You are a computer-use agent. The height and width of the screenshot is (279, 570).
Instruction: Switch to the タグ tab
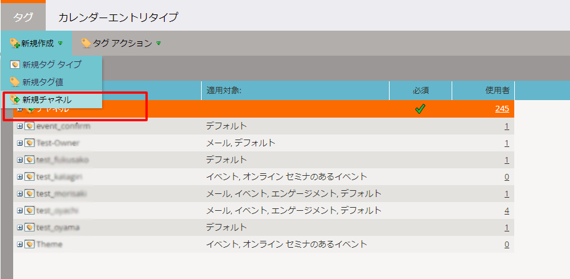tap(23, 17)
